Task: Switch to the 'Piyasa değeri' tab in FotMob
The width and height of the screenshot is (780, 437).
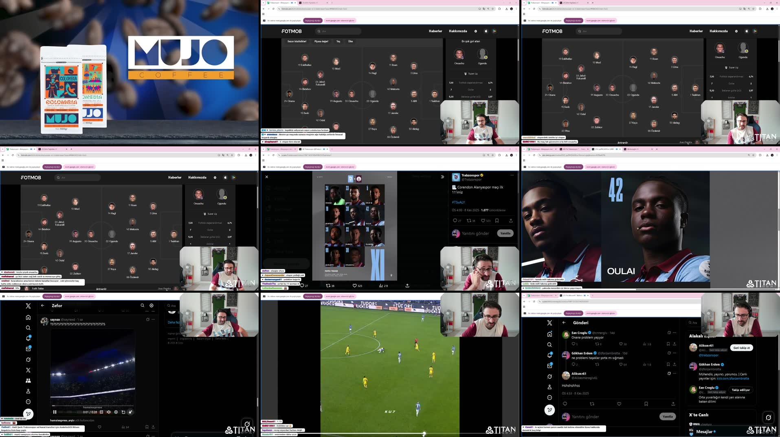Action: (x=321, y=41)
